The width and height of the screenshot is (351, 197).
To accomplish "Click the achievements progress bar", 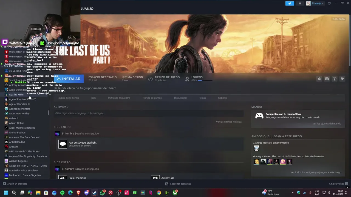I will 205,80.
